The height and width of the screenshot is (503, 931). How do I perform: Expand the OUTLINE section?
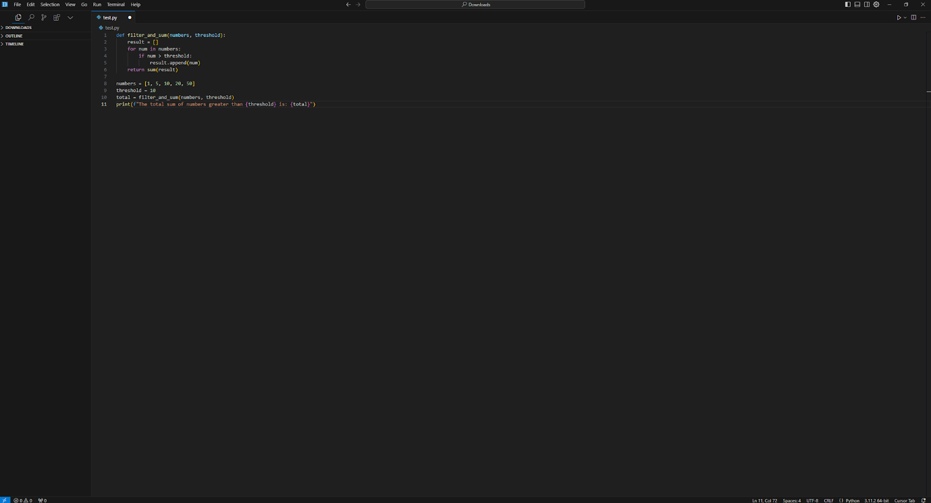[14, 36]
